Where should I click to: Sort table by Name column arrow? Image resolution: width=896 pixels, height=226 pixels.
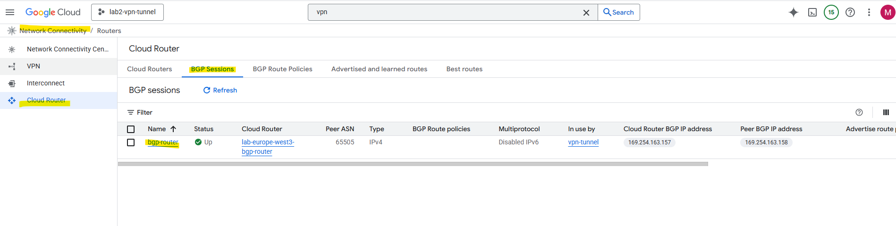pos(173,129)
